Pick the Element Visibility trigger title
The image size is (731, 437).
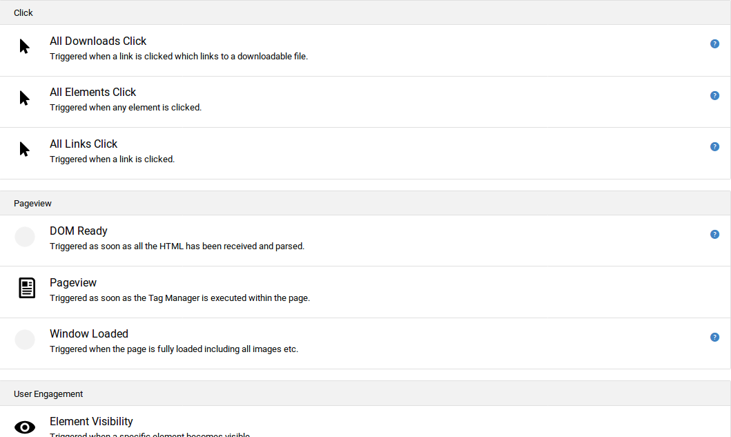[91, 422]
